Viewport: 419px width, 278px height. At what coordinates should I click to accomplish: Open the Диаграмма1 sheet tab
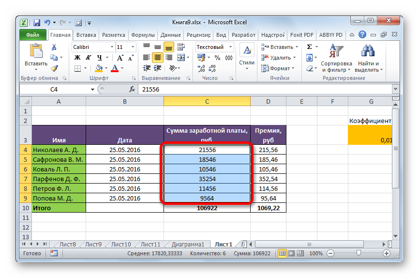188,244
